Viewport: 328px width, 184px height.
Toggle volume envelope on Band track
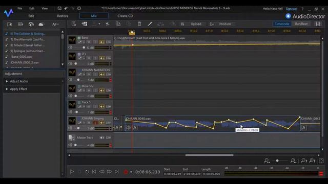[x=80, y=42]
